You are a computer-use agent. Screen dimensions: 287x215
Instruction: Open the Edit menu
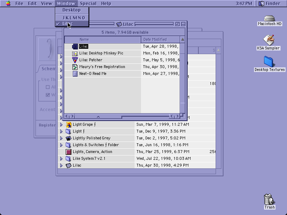pyautogui.click(x=32, y=4)
